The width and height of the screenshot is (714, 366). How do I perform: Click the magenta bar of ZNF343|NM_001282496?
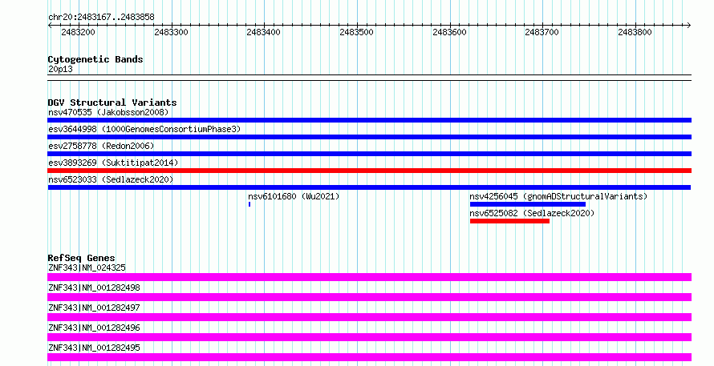[x=369, y=337]
